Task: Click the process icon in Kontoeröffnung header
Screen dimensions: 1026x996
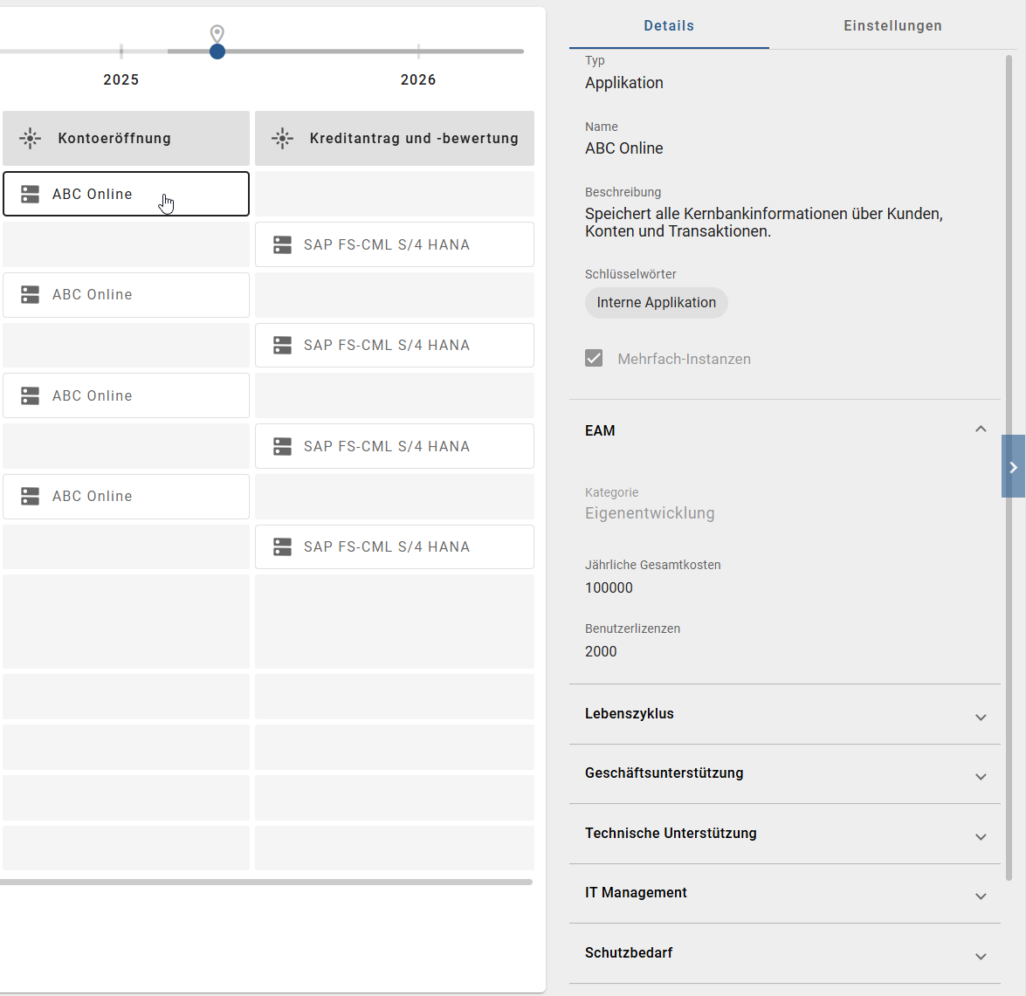Action: [31, 138]
